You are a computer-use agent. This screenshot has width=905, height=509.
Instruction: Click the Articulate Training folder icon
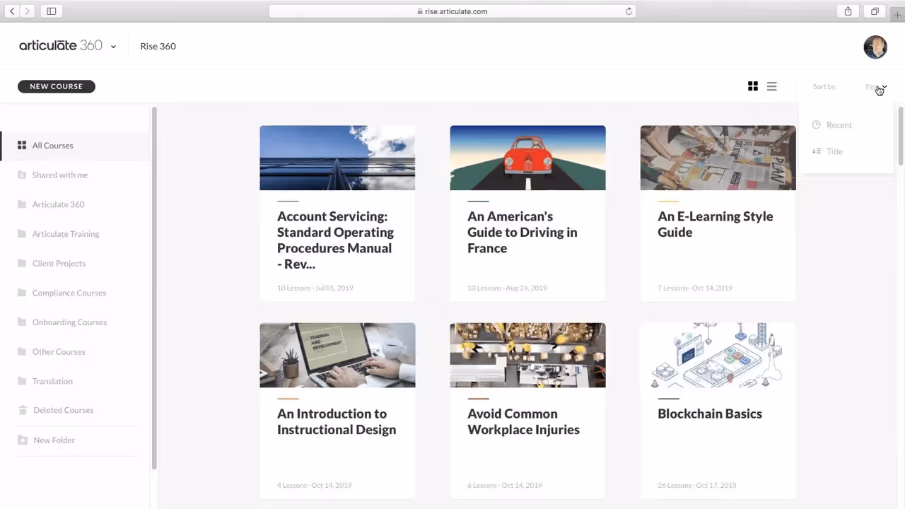point(22,233)
